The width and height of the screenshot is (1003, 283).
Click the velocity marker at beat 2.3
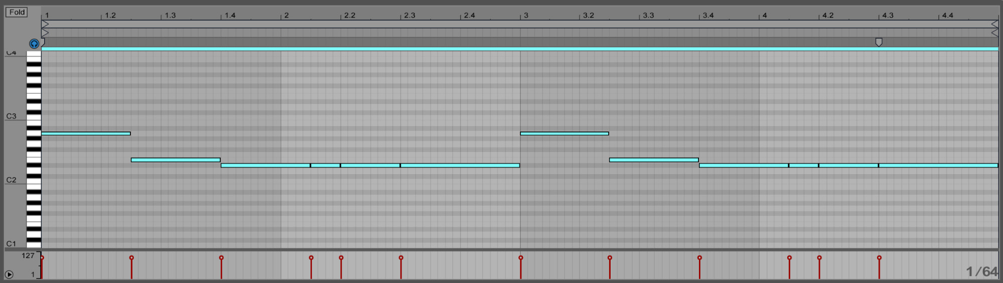401,258
